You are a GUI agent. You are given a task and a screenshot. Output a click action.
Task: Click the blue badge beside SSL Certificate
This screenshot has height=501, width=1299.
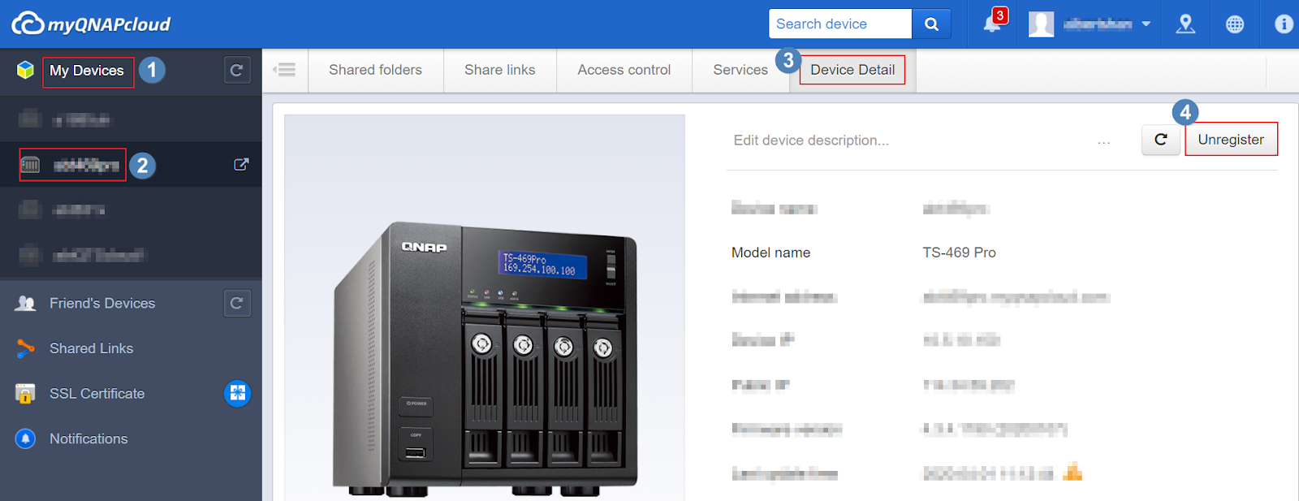[237, 393]
